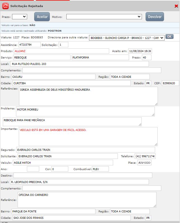The width and height of the screenshot is (180, 223).
Task: Click the Devolver button
Action: pyautogui.click(x=155, y=17)
